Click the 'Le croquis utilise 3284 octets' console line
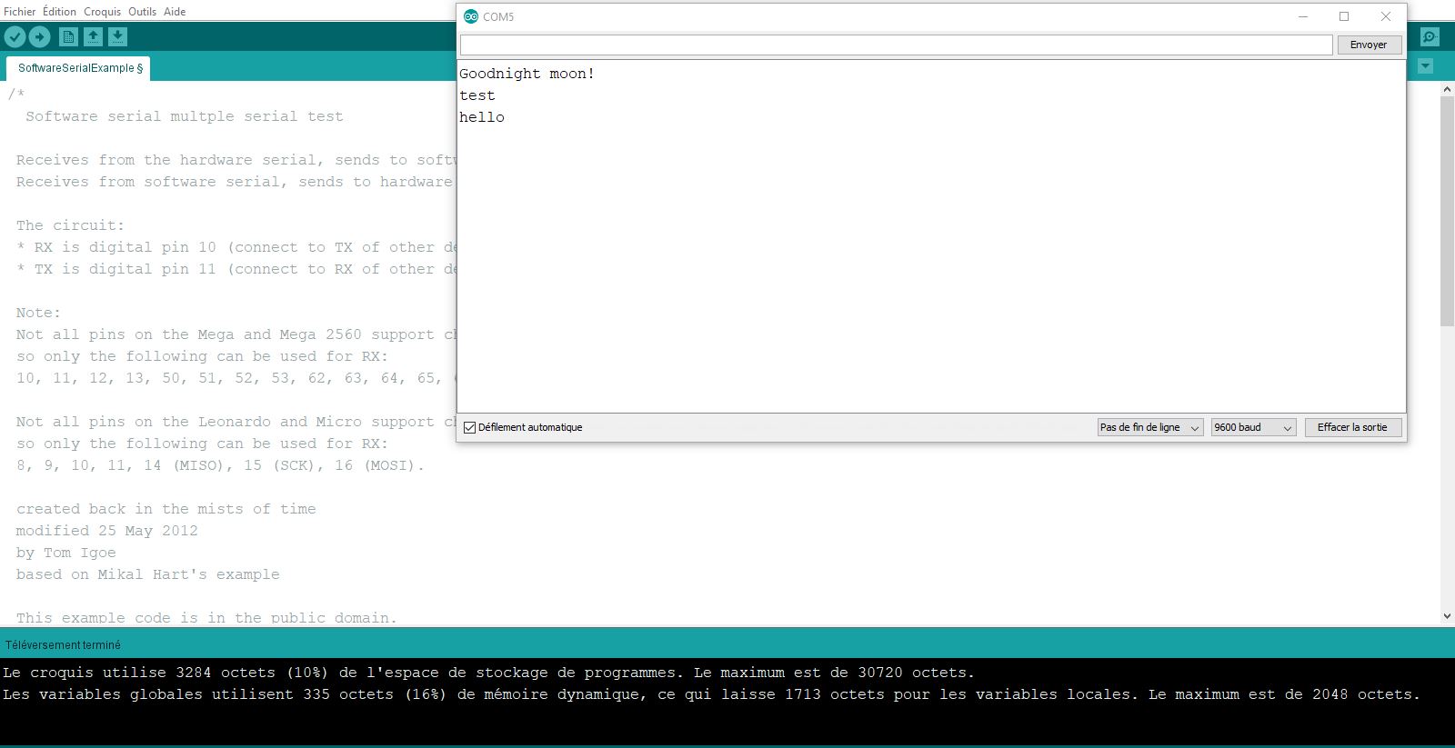The image size is (1455, 748). [x=488, y=673]
